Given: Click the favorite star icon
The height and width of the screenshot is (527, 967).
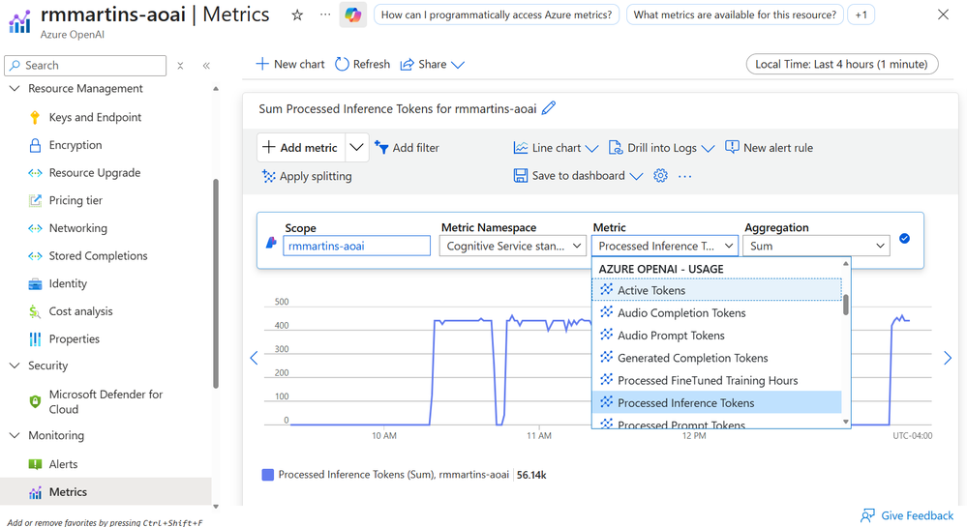Looking at the screenshot, I should click(297, 15).
